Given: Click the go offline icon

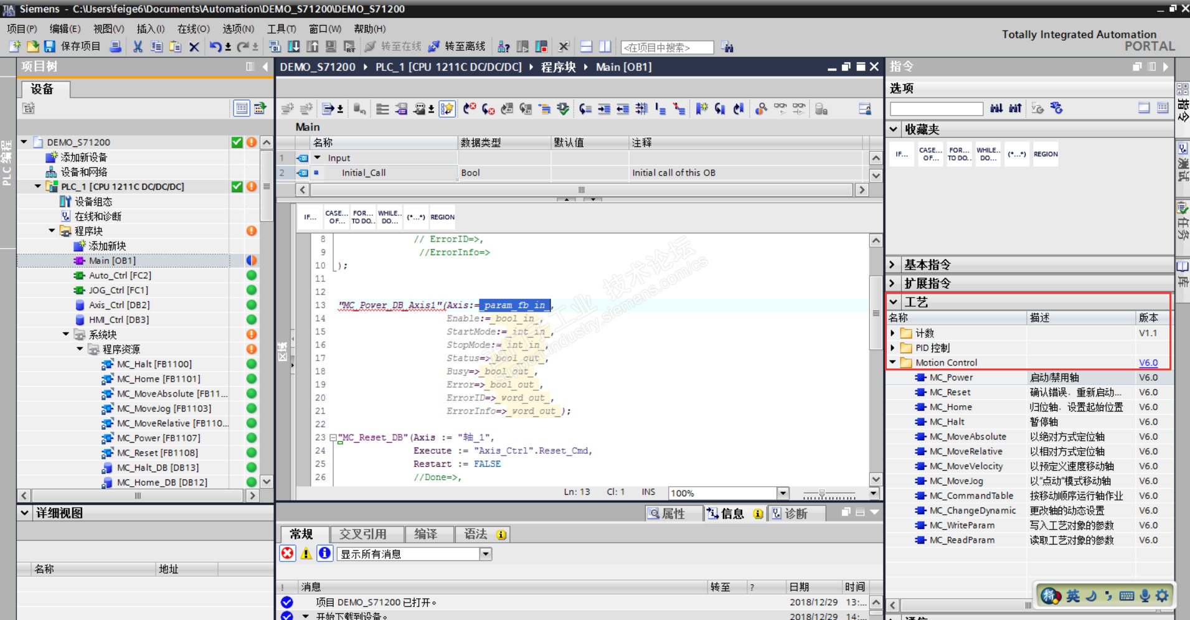Looking at the screenshot, I should point(434,47).
